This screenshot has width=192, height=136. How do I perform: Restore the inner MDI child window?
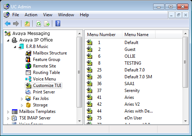179,15
